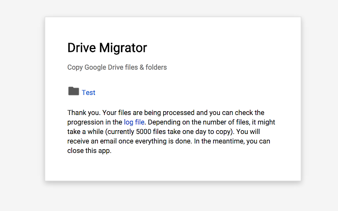Click 'Copy Google Drive files & folders' subtitle

[x=117, y=68]
